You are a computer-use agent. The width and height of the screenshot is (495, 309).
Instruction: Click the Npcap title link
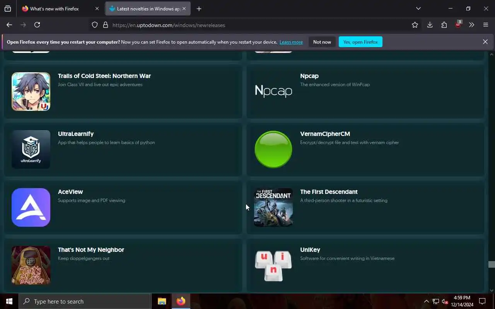point(309,76)
